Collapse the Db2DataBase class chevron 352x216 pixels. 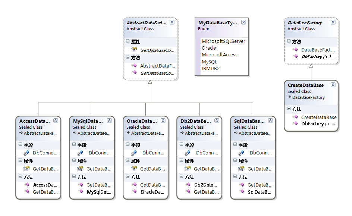point(217,120)
